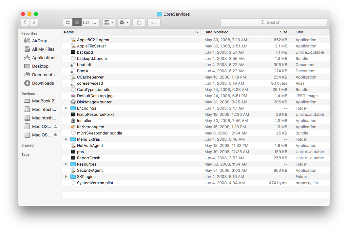
Task: Click the Search field
Action: (274, 22)
